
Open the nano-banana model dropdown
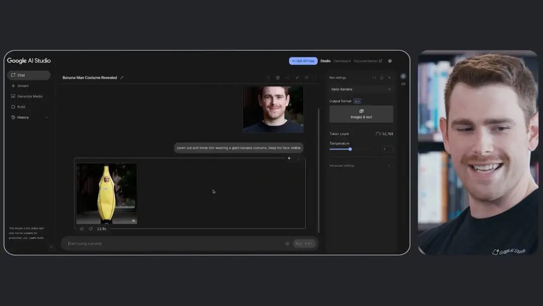(361, 89)
